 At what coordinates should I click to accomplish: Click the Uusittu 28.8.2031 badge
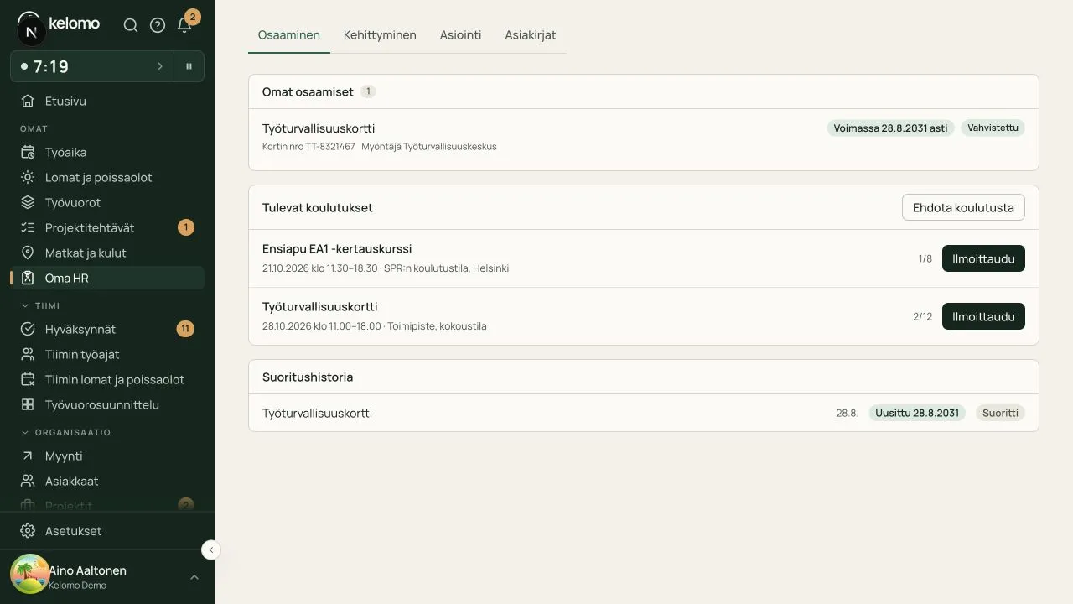917,413
